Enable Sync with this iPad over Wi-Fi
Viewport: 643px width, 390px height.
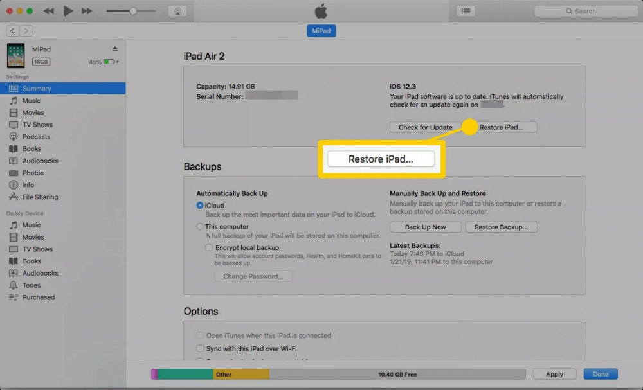pyautogui.click(x=200, y=348)
